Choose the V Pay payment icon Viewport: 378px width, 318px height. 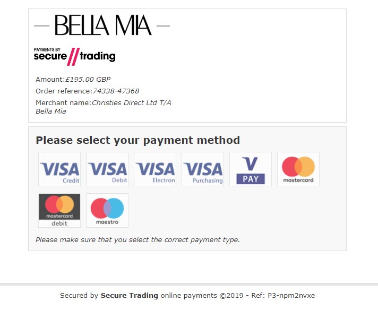251,169
